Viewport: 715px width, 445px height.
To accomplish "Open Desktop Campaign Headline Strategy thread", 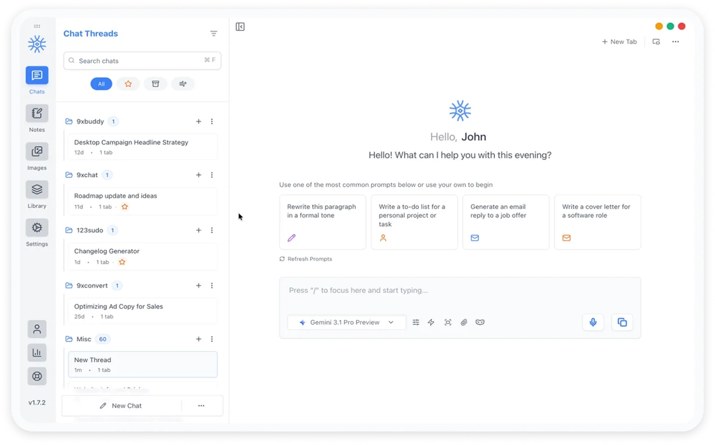I will click(x=142, y=147).
